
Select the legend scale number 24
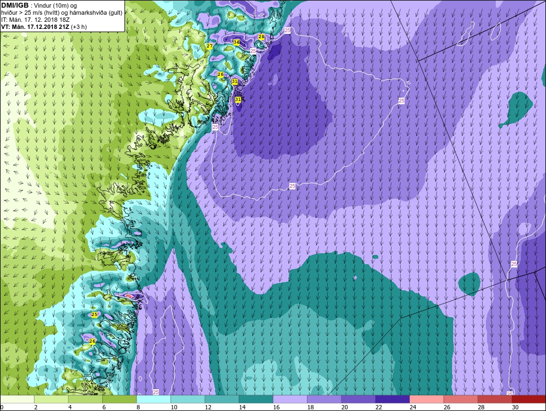coord(413,407)
